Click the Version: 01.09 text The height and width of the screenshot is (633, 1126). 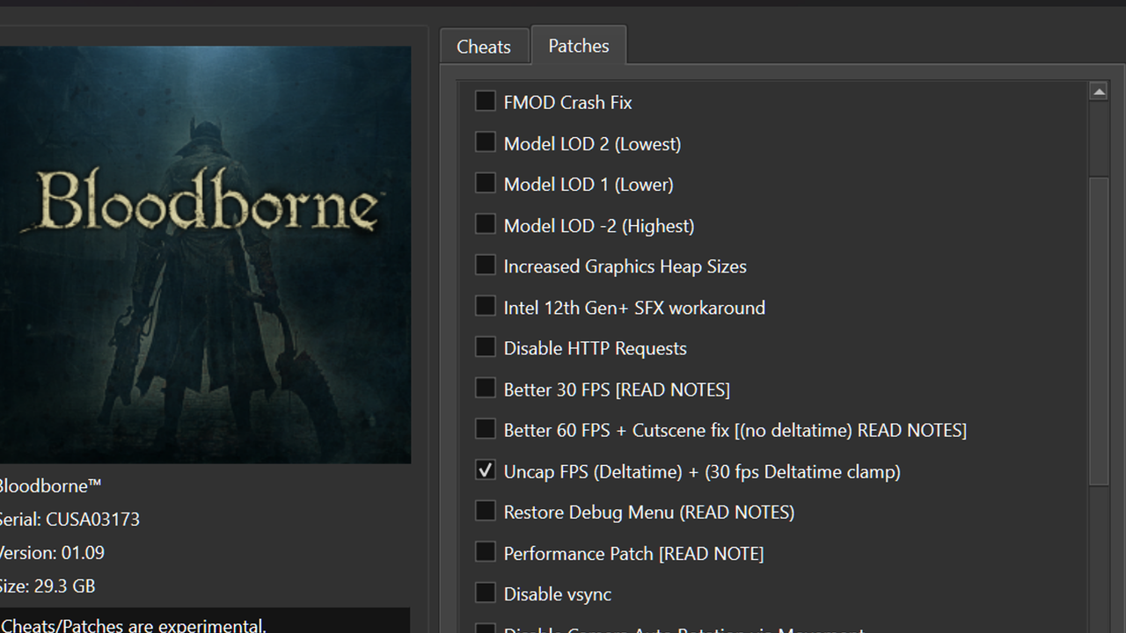[51, 553]
